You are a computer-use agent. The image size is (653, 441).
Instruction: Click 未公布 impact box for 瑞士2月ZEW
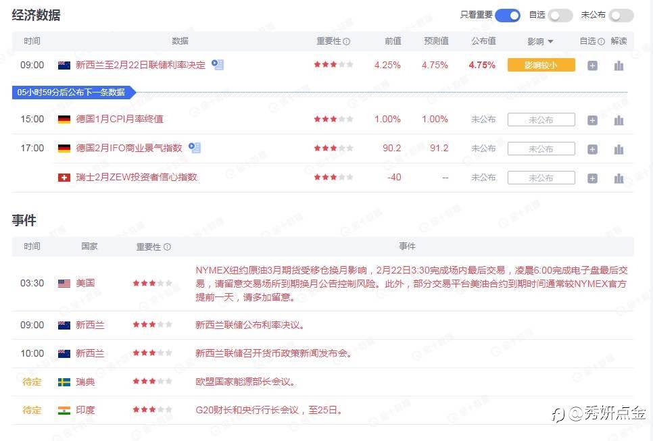point(541,178)
